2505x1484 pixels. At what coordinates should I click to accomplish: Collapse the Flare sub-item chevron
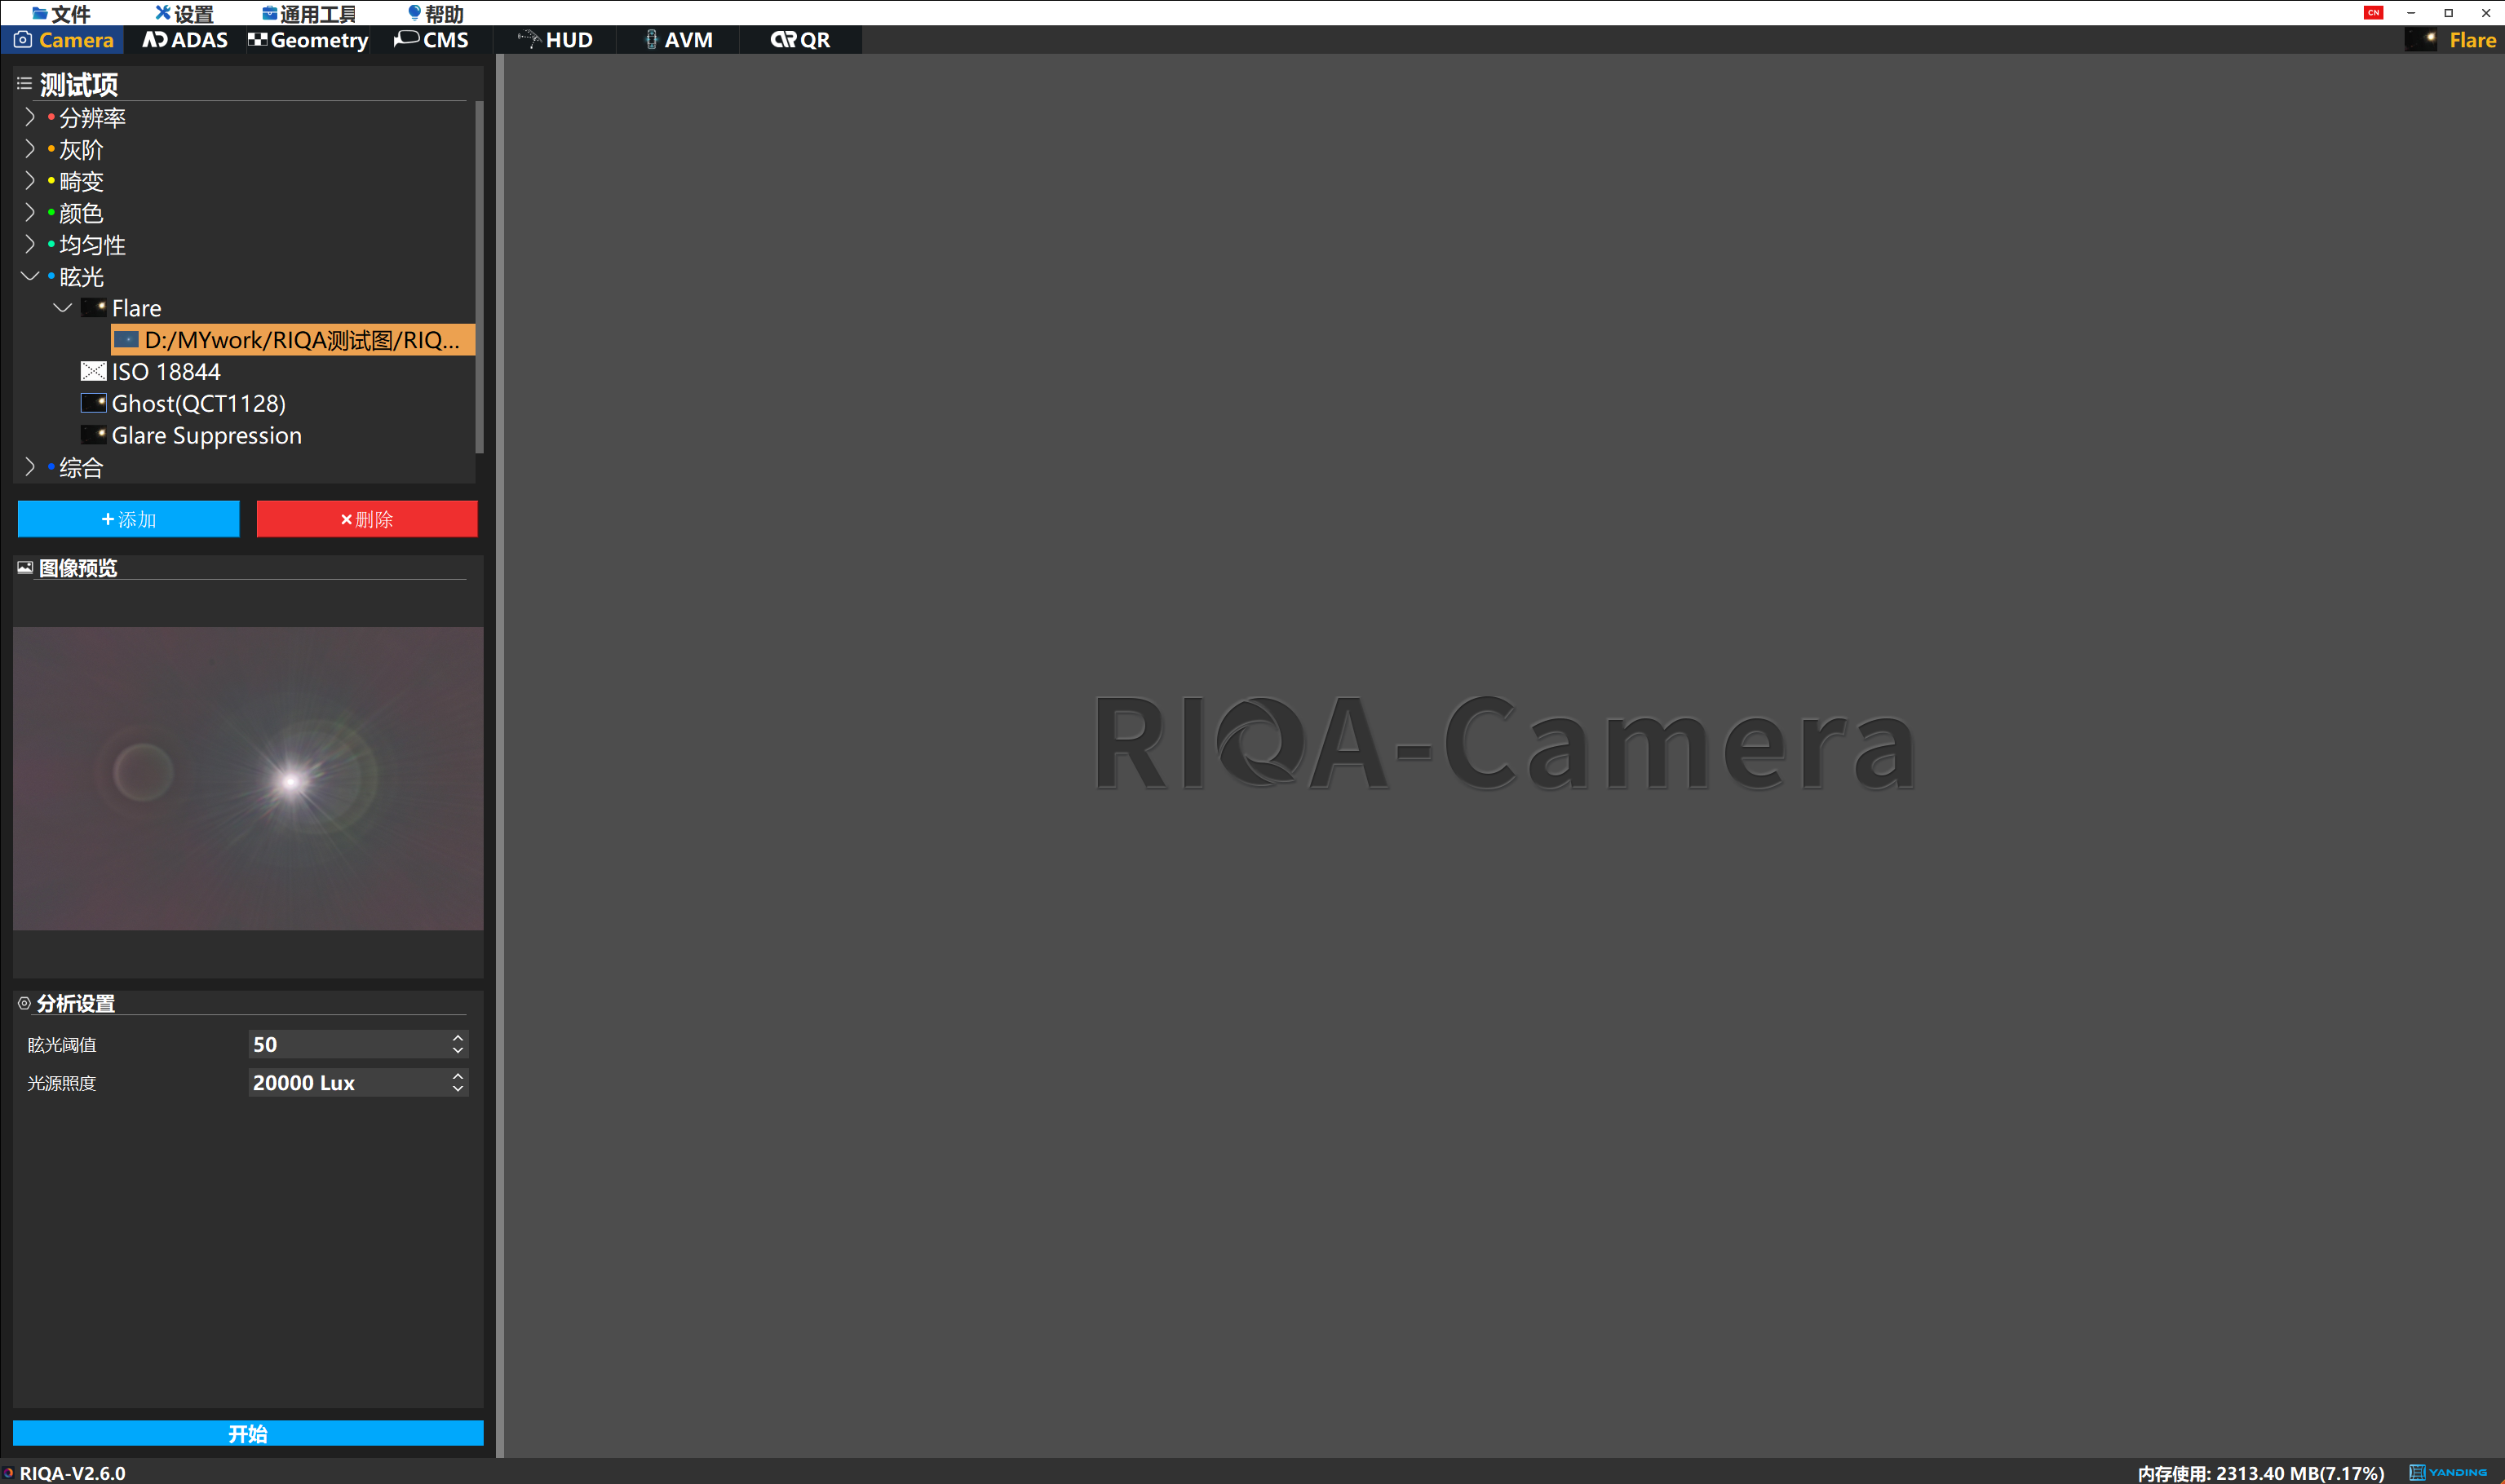pos(62,308)
